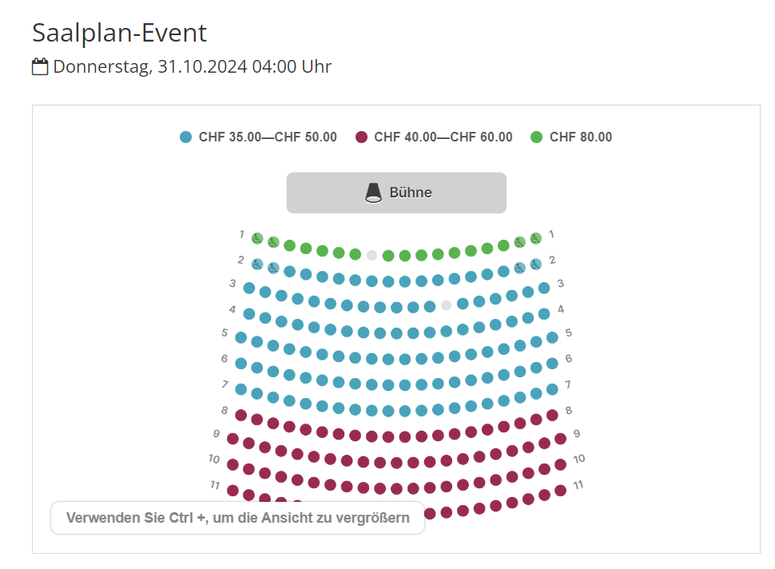Image resolution: width=775 pixels, height=569 pixels.
Task: Select the rightmost red seat in row 10
Action: [x=560, y=464]
